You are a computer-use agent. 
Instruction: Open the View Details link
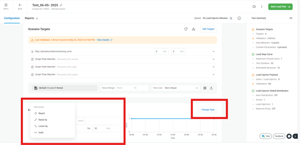(105, 40)
